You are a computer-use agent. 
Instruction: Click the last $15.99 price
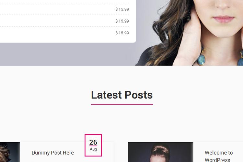point(122,33)
